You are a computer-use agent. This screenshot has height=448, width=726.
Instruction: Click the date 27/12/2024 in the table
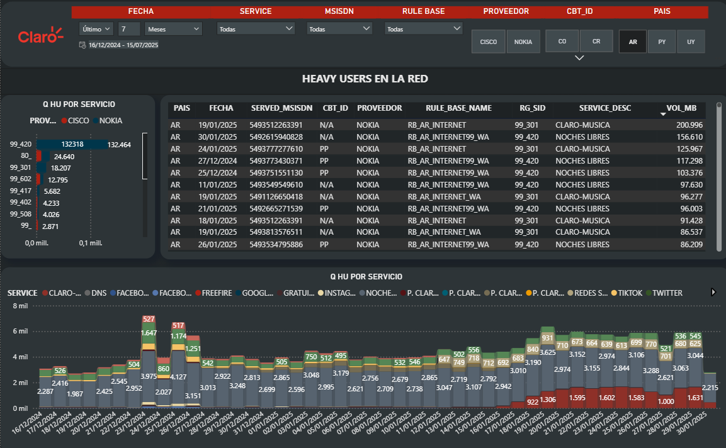218,161
